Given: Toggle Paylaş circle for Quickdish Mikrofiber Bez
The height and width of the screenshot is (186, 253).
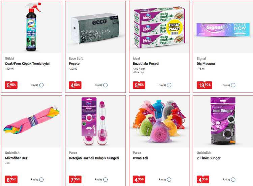Looking at the screenshot, I should click(x=41, y=180).
